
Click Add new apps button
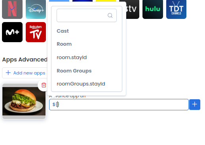pos(25,73)
